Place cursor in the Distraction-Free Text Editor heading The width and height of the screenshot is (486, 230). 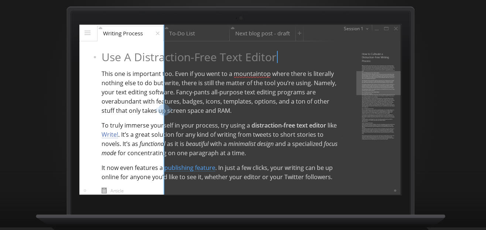pos(189,57)
